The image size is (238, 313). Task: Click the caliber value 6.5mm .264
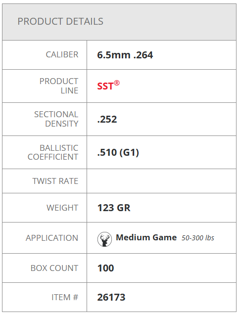click(125, 55)
